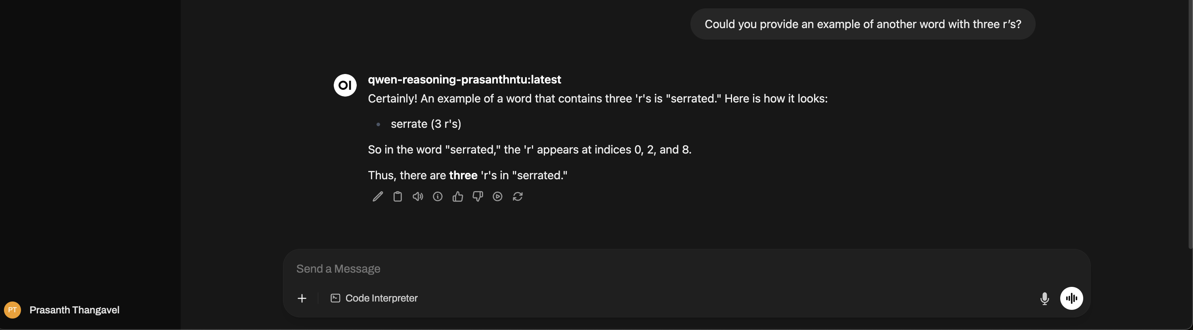Regenerate the response with the refresh icon
Screen dimensions: 1193x330
click(x=518, y=196)
